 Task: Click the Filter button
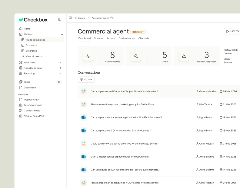86,80
